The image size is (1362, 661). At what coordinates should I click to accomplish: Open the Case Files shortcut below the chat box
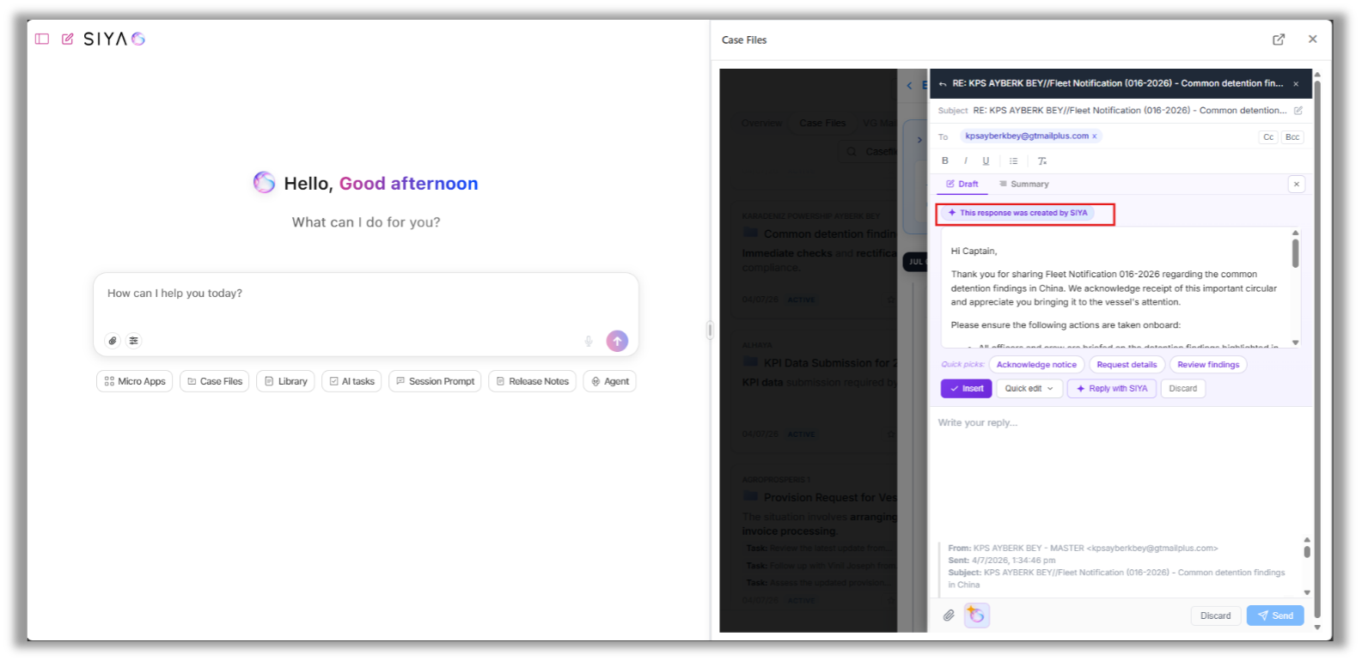[x=215, y=381]
